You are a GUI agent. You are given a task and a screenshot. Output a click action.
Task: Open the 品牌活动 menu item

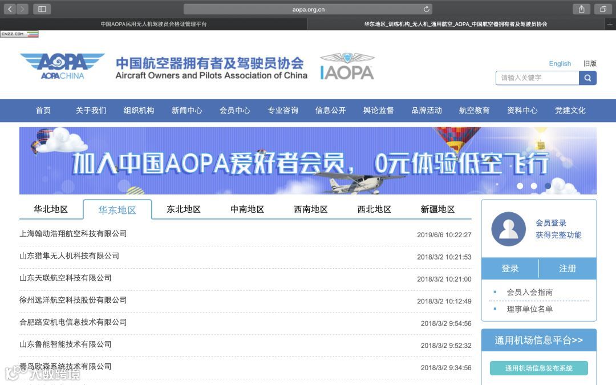427,111
